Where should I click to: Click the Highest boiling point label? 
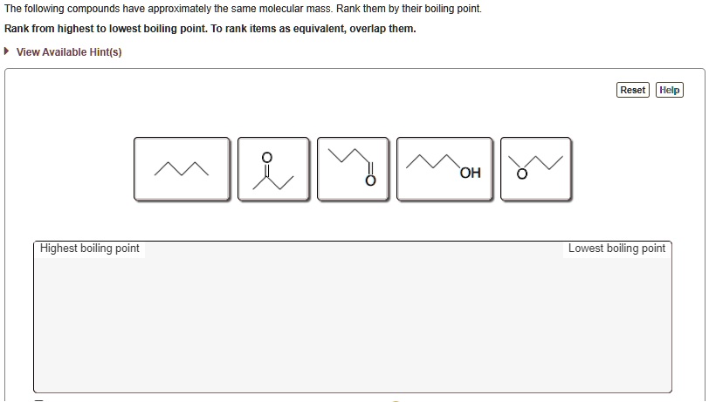90,249
